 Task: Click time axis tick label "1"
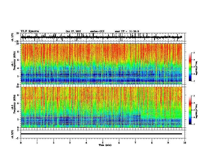tap(37, 143)
